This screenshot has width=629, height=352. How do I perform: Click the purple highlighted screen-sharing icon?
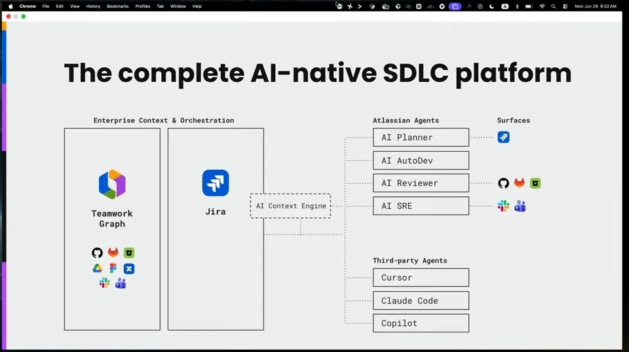455,7
